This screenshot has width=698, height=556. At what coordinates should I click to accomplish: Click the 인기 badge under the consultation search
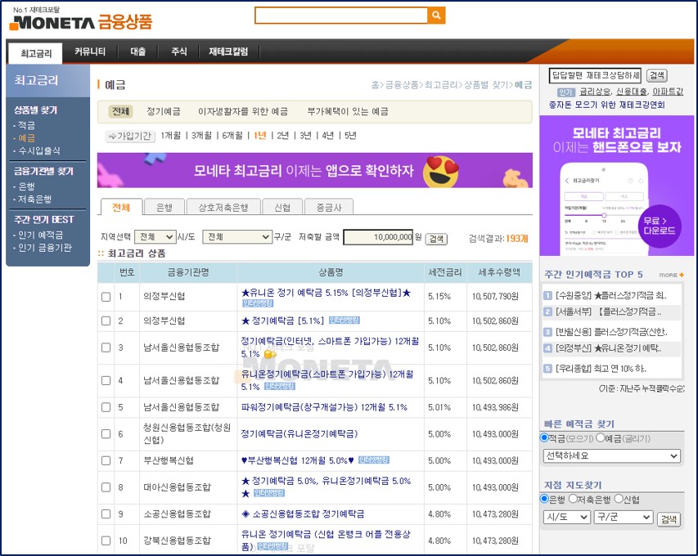[x=565, y=92]
